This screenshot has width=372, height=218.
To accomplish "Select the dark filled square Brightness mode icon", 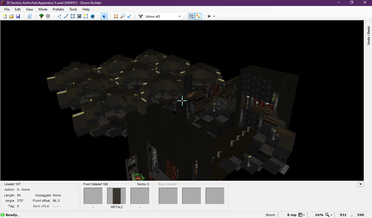I will [x=79, y=16].
